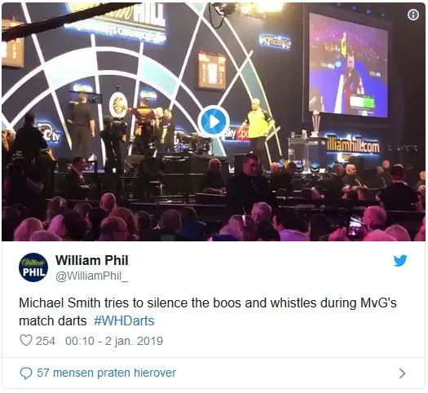Open the William Phil display name
The width and height of the screenshot is (428, 393).
pyautogui.click(x=92, y=260)
